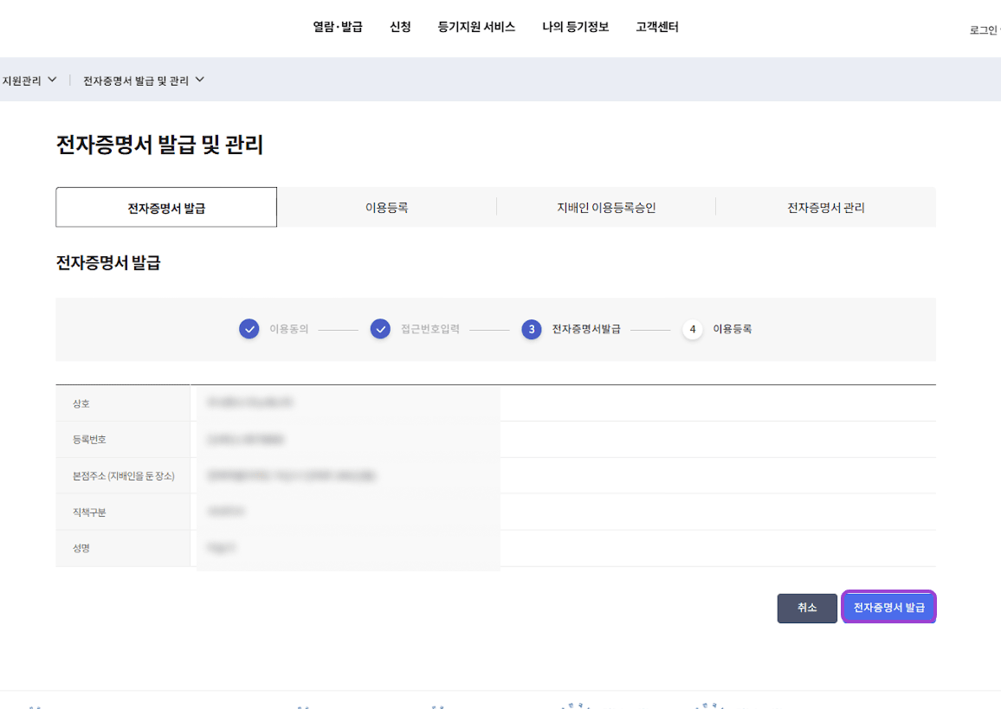
Task: Select the 전자증명서 발급 tab
Action: click(x=166, y=208)
